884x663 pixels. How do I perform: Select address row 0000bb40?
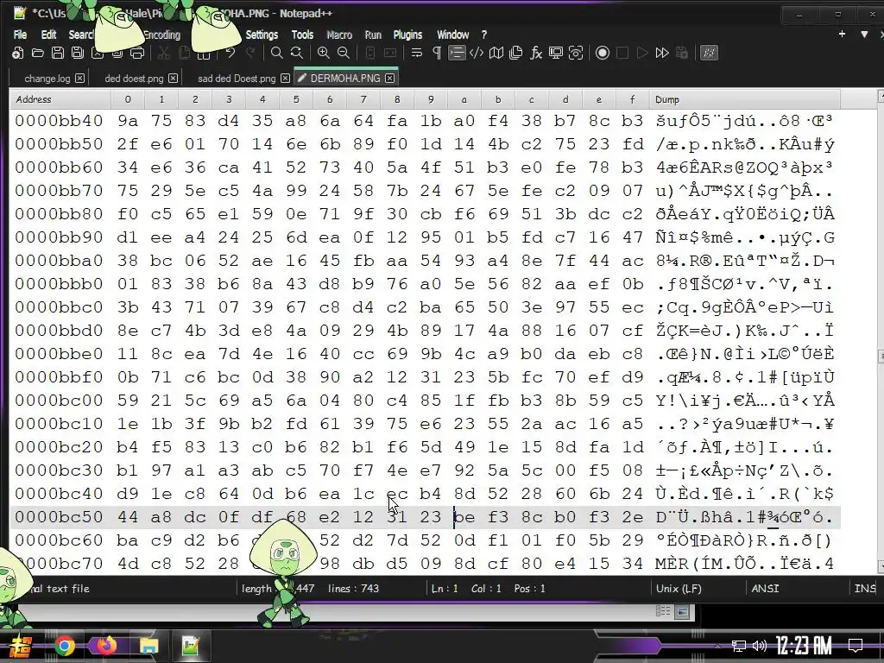point(60,121)
